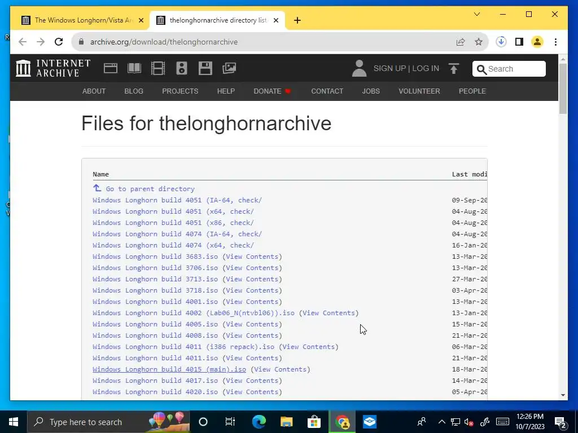Open the Software floppy disk icon
The width and height of the screenshot is (578, 433).
pyautogui.click(x=205, y=68)
